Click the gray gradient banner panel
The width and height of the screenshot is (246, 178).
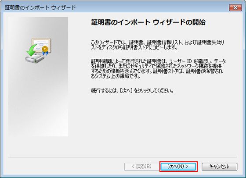(x=38, y=77)
